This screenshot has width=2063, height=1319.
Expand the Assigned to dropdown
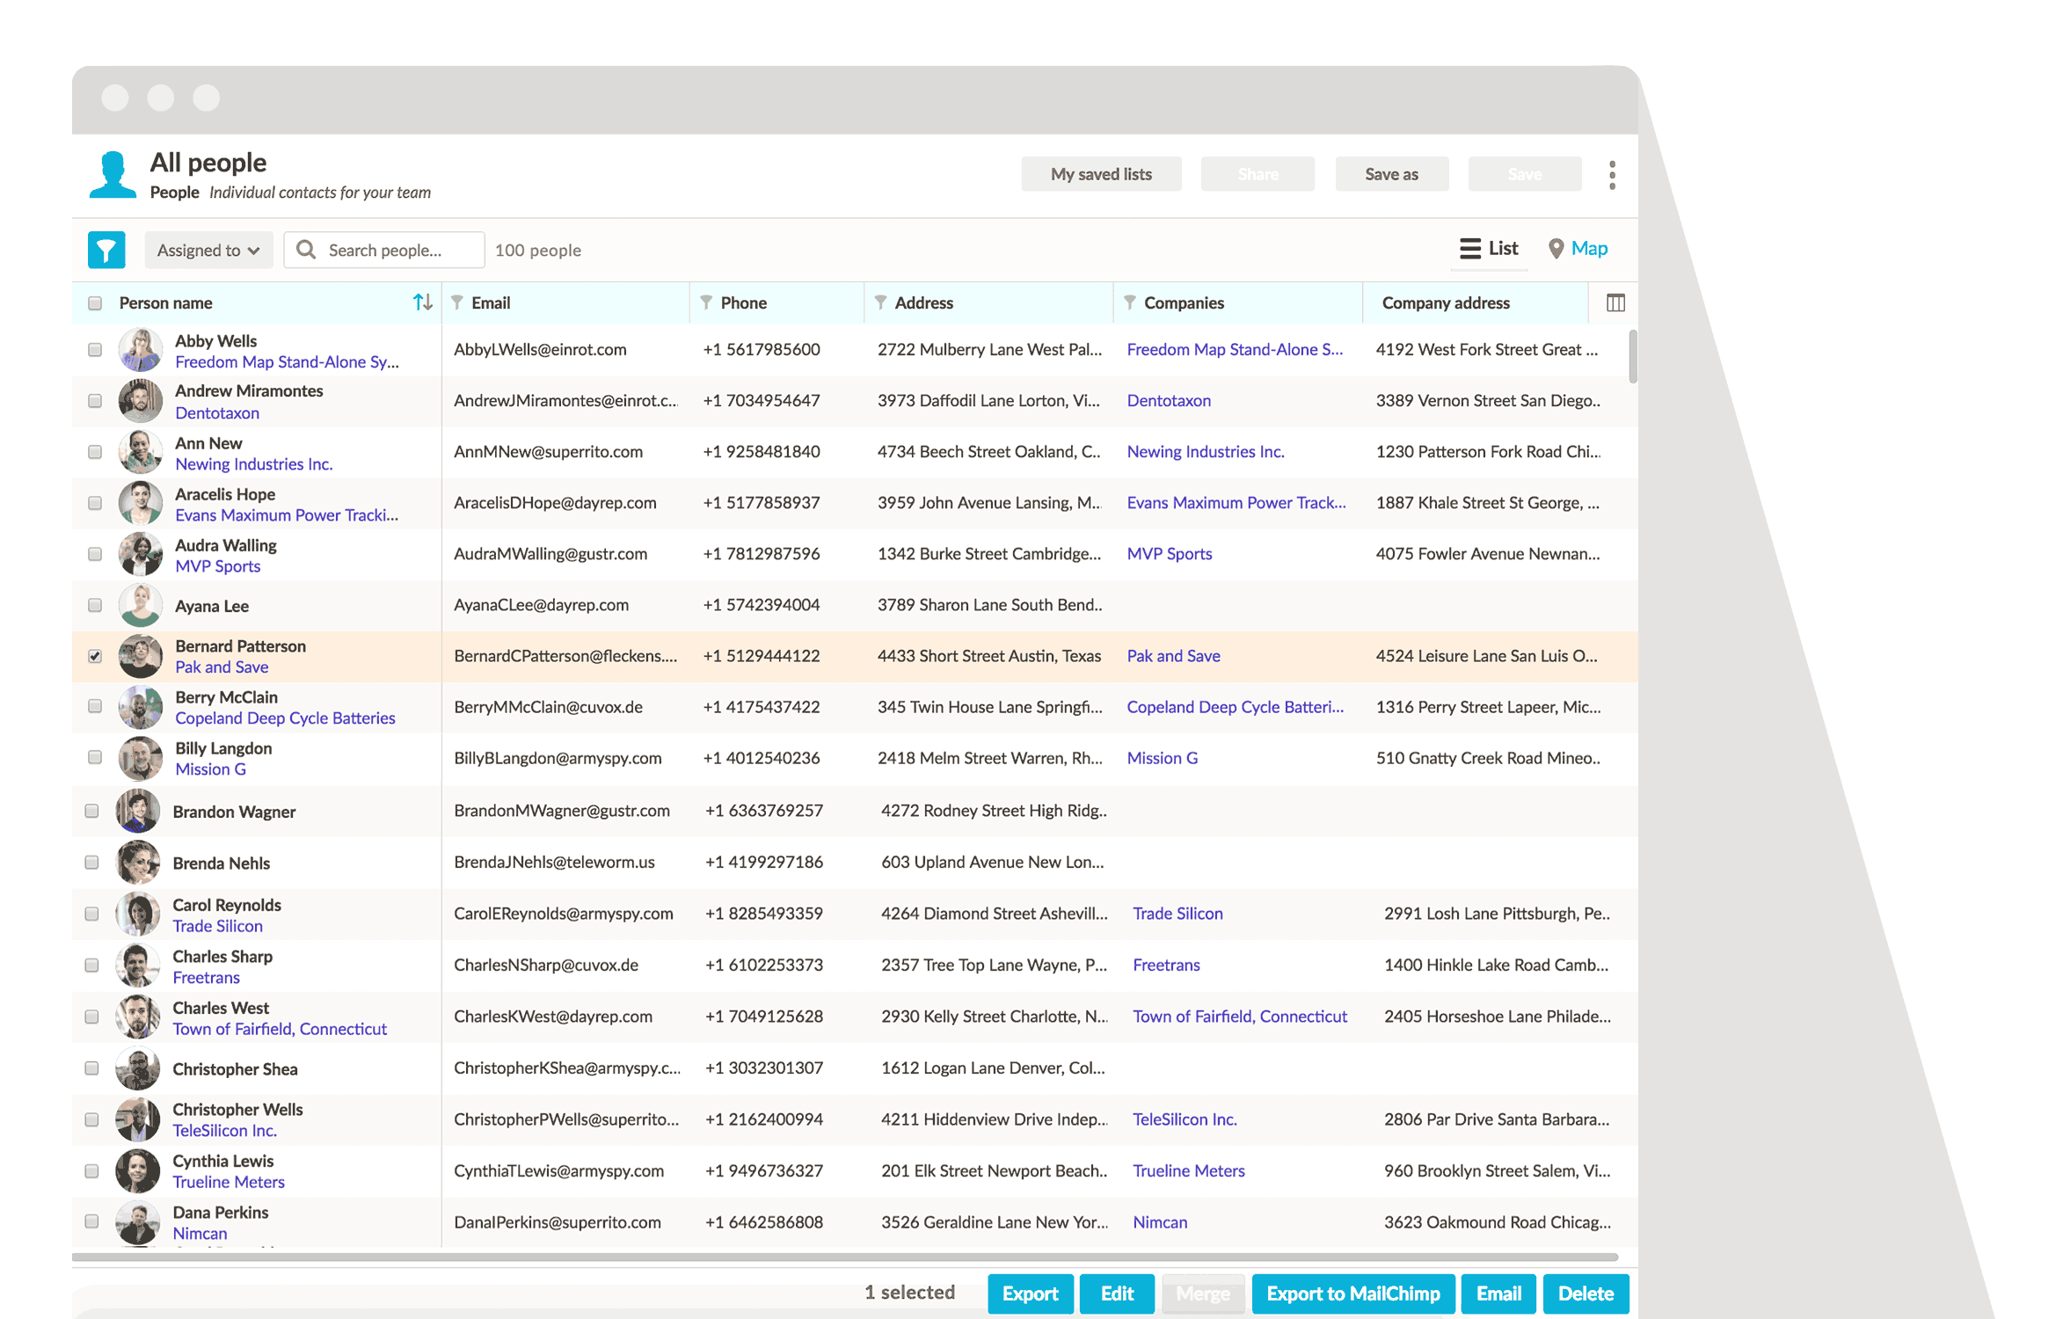point(208,250)
